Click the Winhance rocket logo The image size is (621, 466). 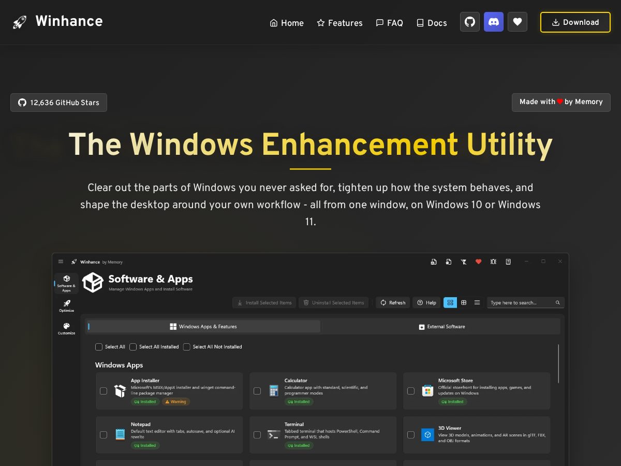point(20,22)
